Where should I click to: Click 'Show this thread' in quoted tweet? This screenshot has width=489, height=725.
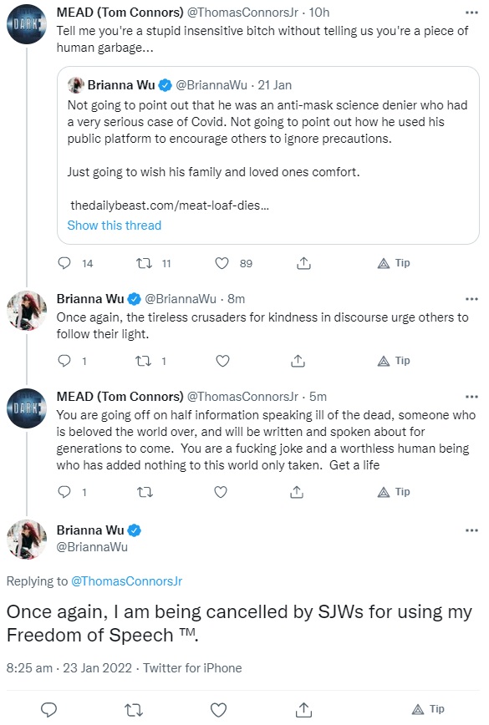tap(115, 226)
